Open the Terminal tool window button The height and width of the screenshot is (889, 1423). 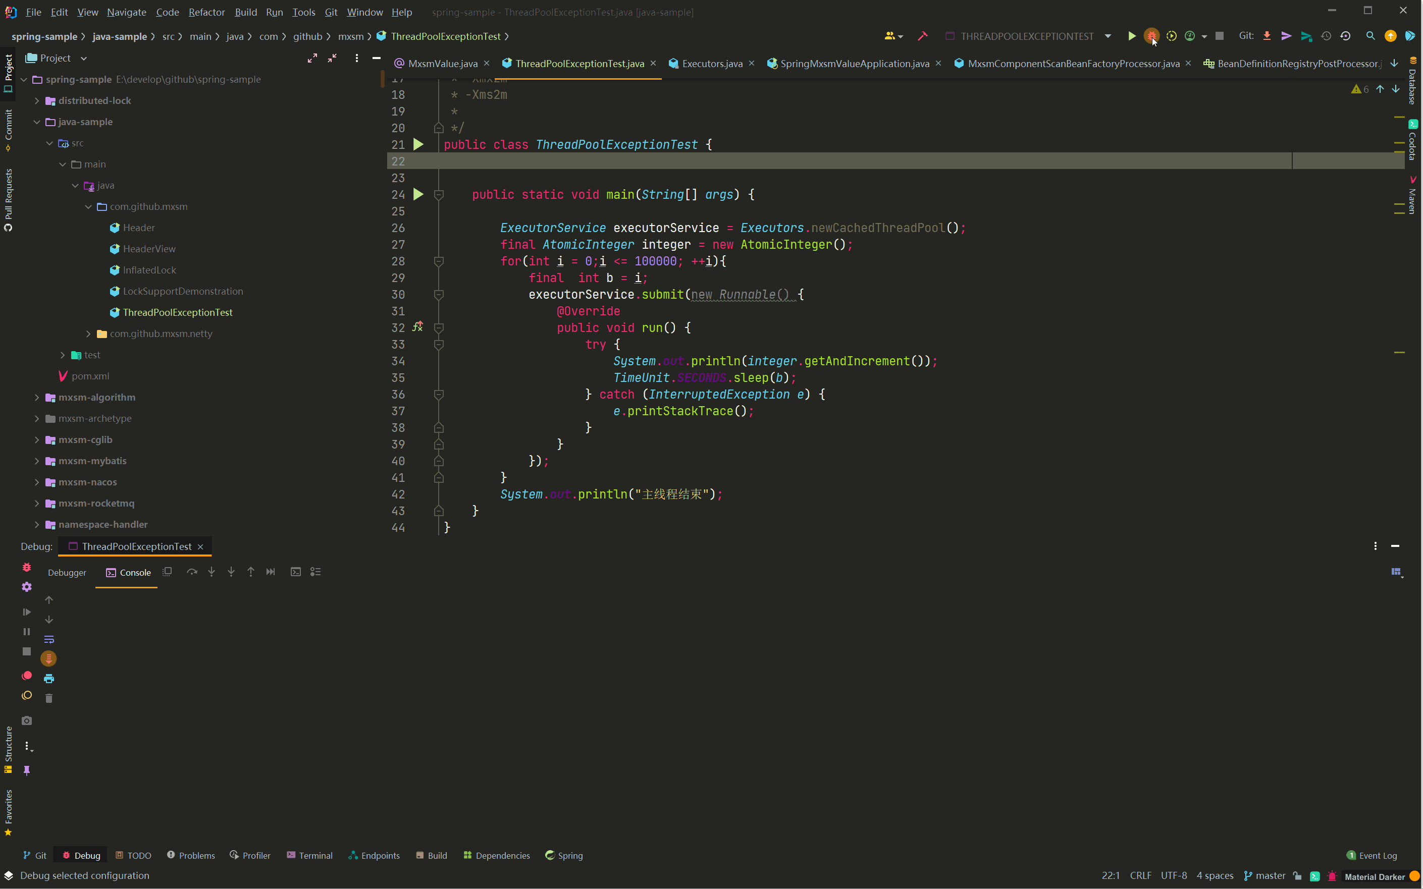point(309,856)
